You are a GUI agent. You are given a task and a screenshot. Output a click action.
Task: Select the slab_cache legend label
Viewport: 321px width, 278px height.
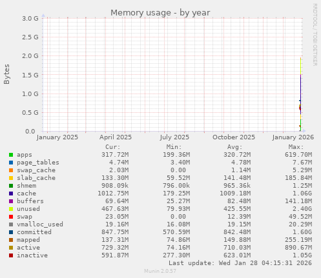tap(36, 178)
